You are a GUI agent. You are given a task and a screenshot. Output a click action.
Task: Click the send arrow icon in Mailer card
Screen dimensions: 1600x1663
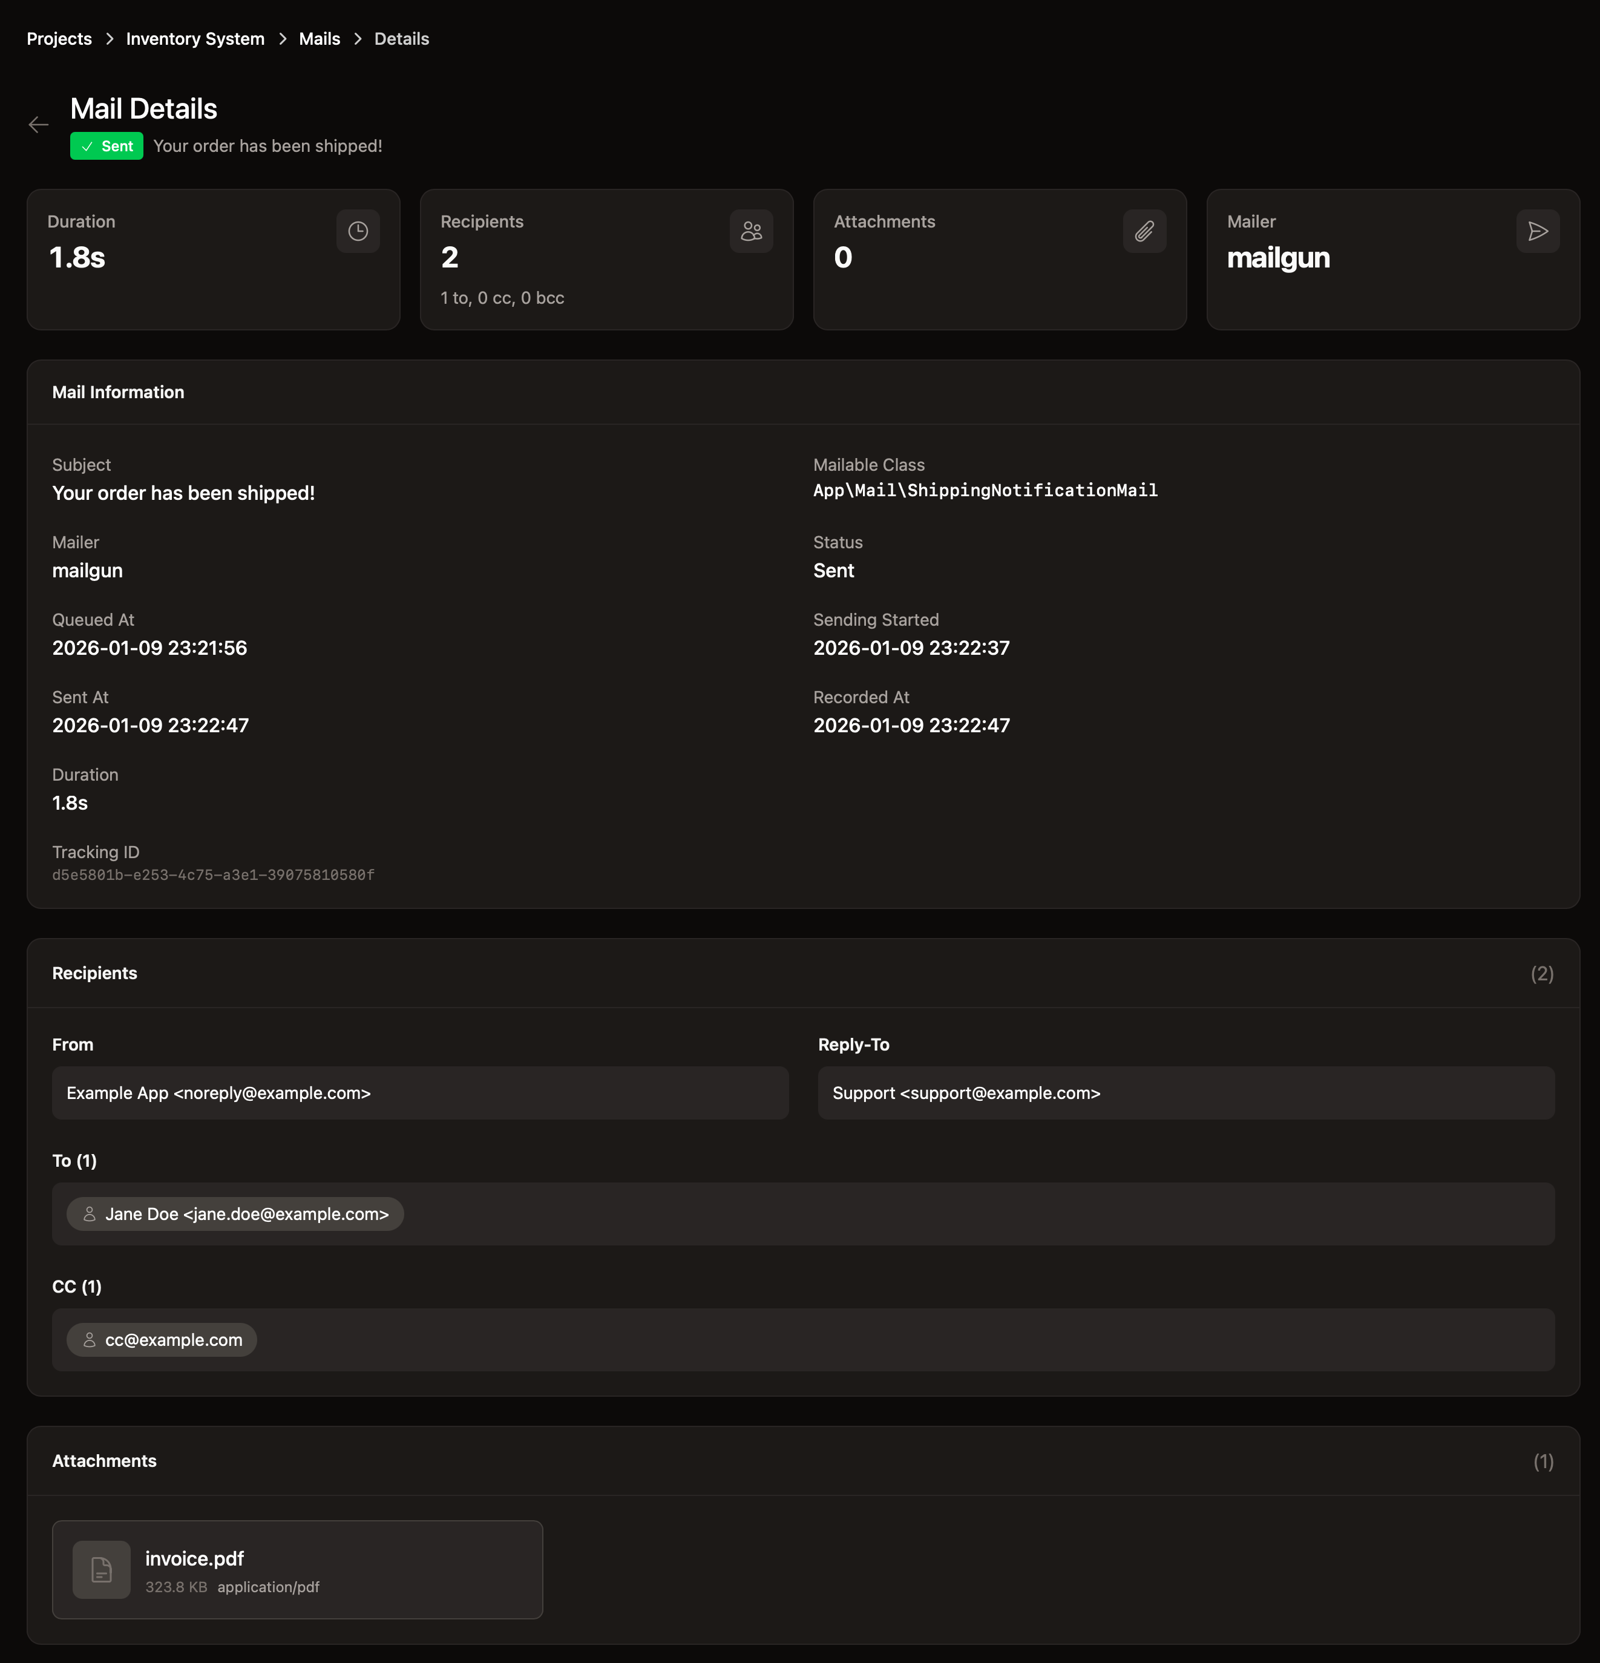click(1537, 232)
